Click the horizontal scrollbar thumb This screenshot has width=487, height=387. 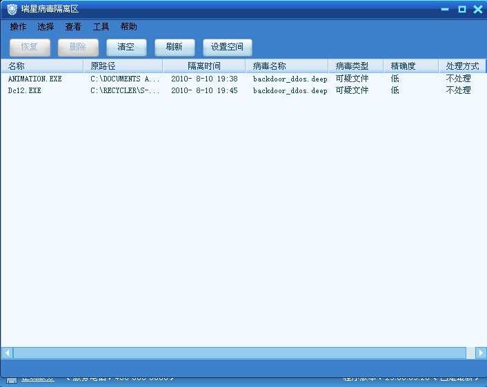(x=239, y=353)
